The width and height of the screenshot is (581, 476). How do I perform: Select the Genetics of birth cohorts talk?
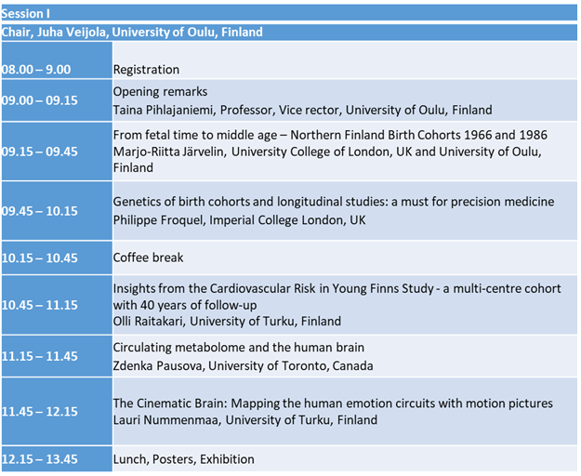pyautogui.click(x=333, y=202)
